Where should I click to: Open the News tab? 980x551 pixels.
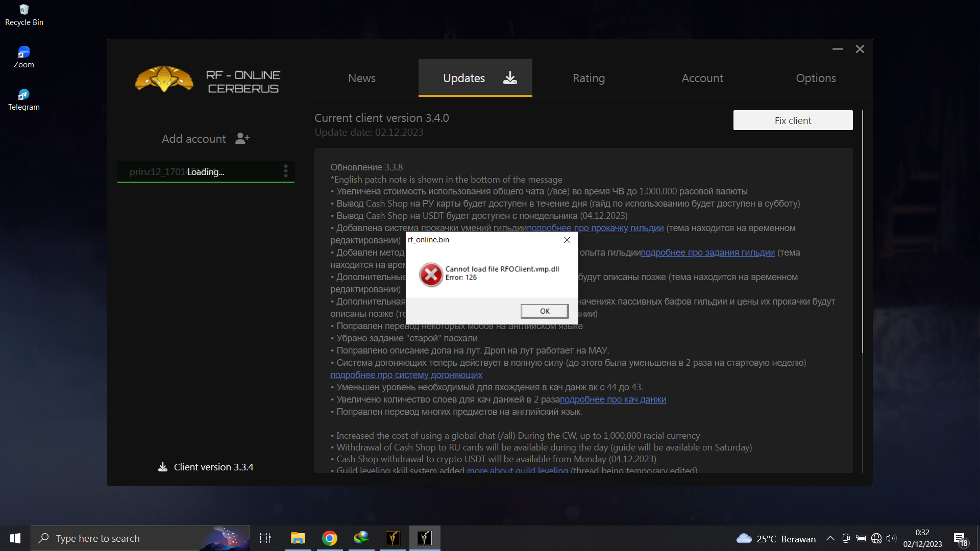coord(361,78)
